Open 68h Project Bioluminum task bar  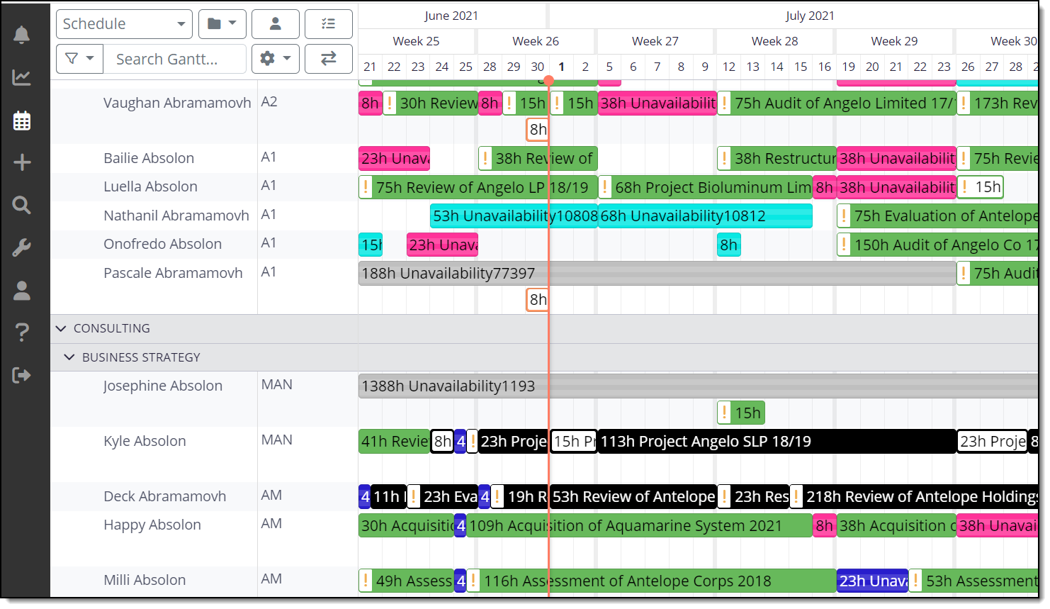point(705,188)
